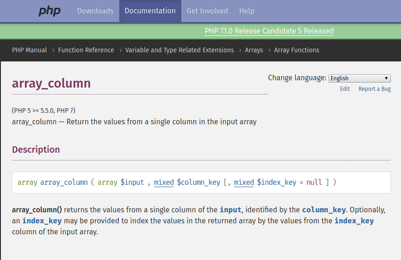This screenshot has height=260, width=401.
Task: Open the Get Involved section
Action: tap(207, 11)
